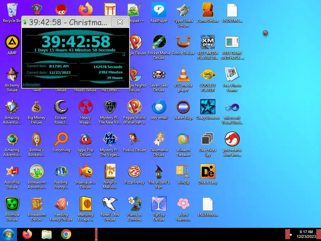Select the WinZip desktop icon
The height and width of the screenshot is (241, 321).
pyautogui.click(x=183, y=171)
